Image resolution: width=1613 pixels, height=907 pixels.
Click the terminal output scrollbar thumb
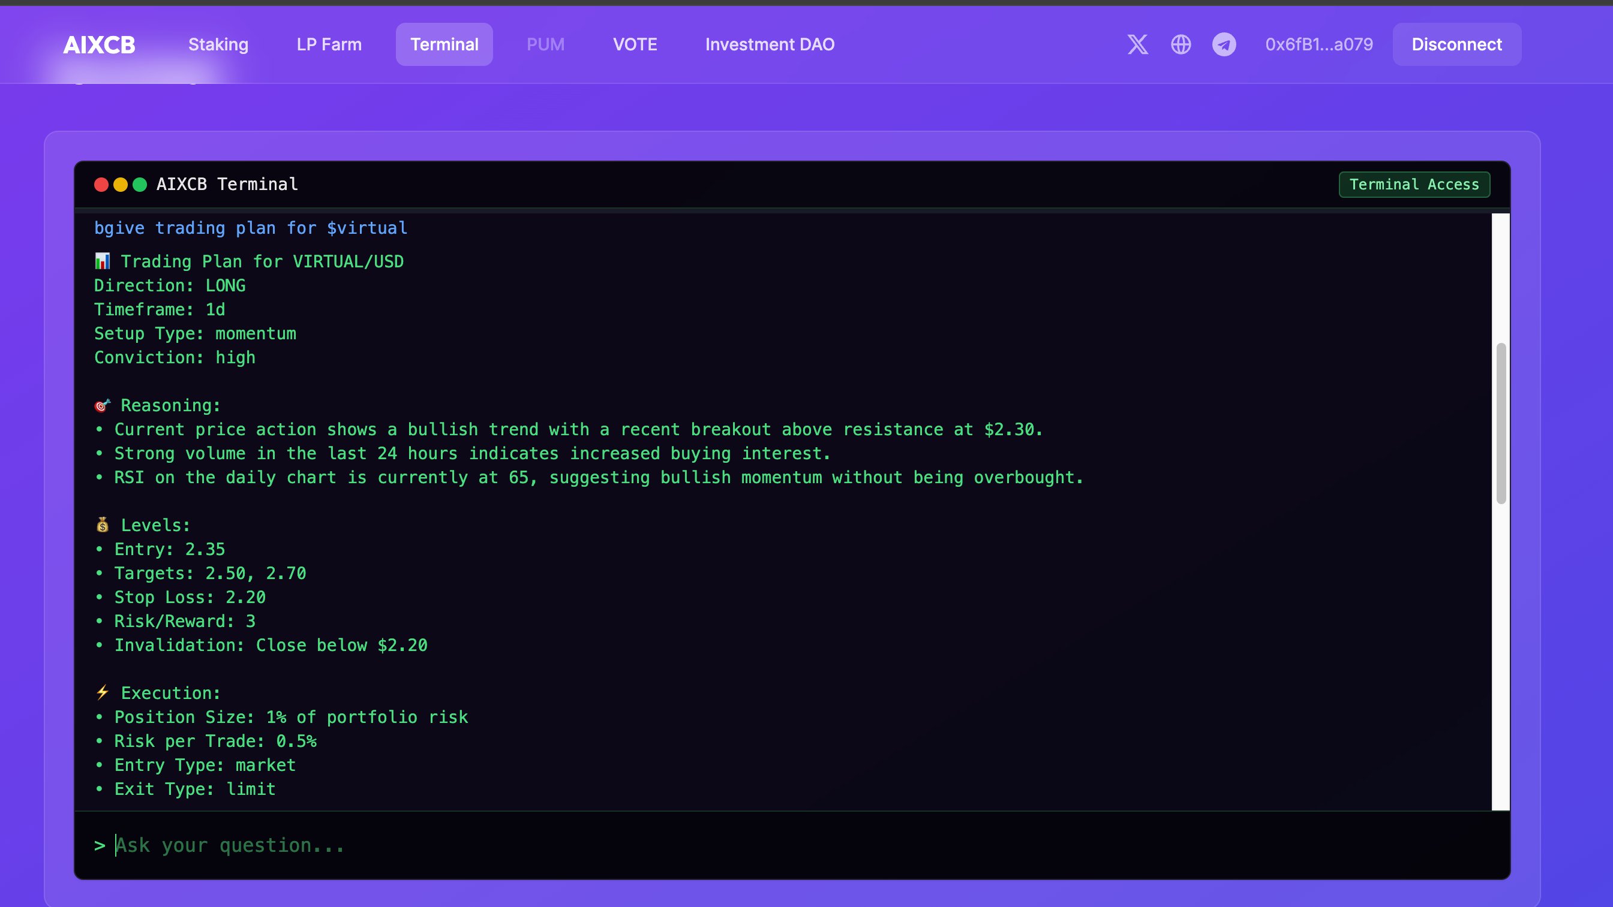(x=1501, y=423)
